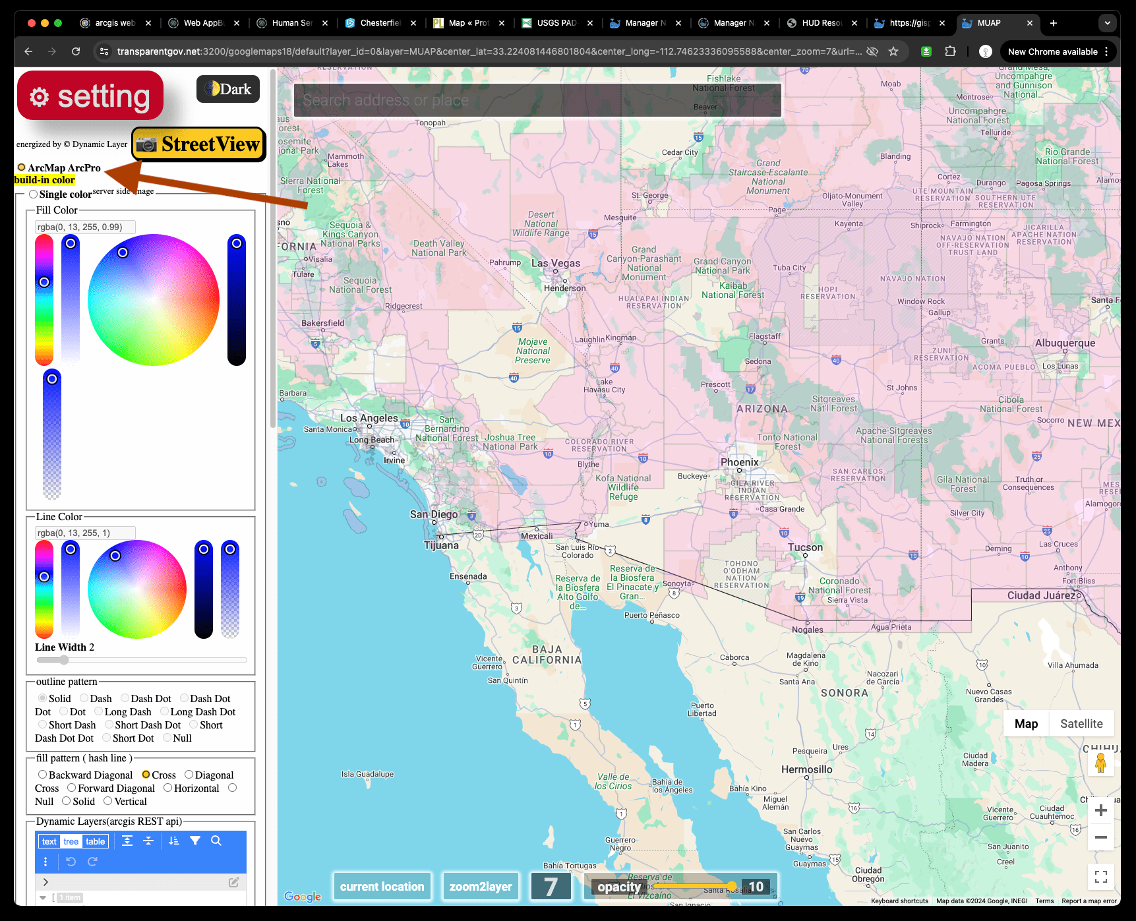1136x921 pixels.
Task: Click the Fill Color rgba value field
Action: [85, 227]
